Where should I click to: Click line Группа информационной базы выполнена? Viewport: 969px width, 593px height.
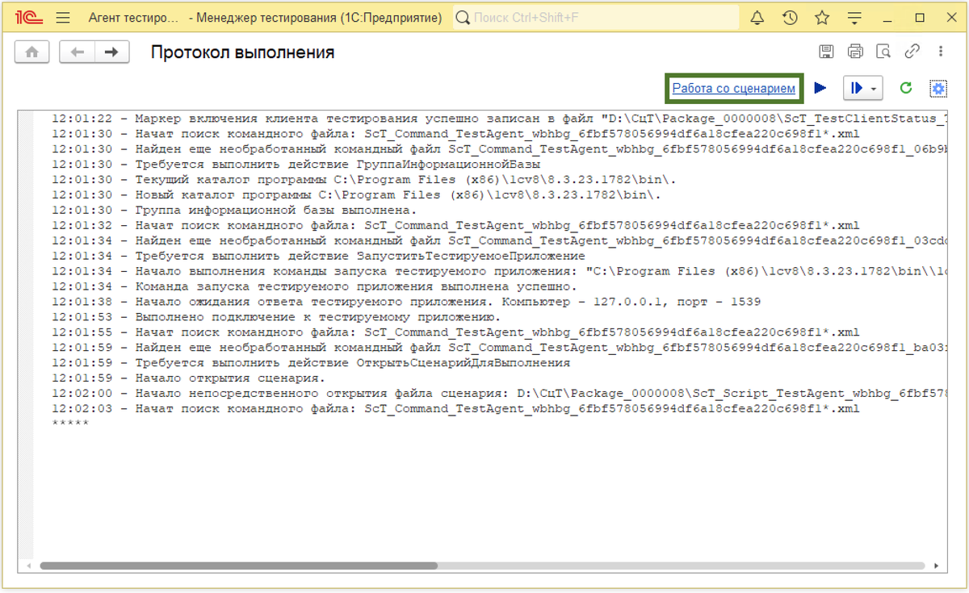pos(235,210)
